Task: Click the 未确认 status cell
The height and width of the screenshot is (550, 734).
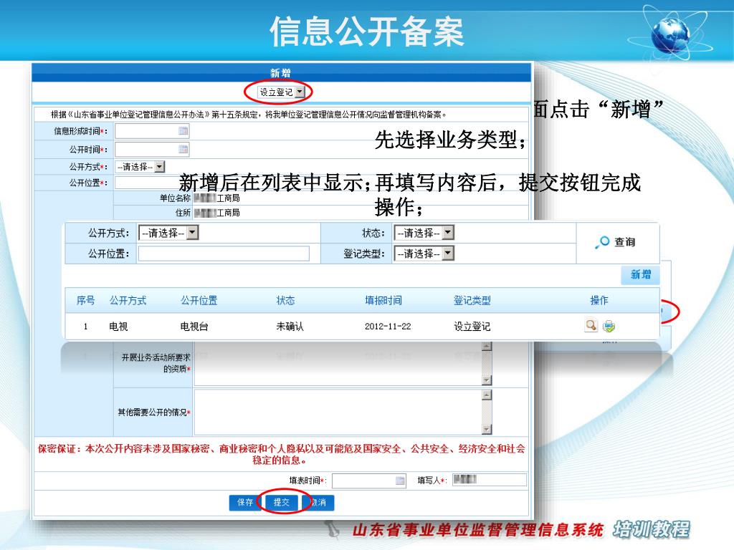Action: coord(290,327)
